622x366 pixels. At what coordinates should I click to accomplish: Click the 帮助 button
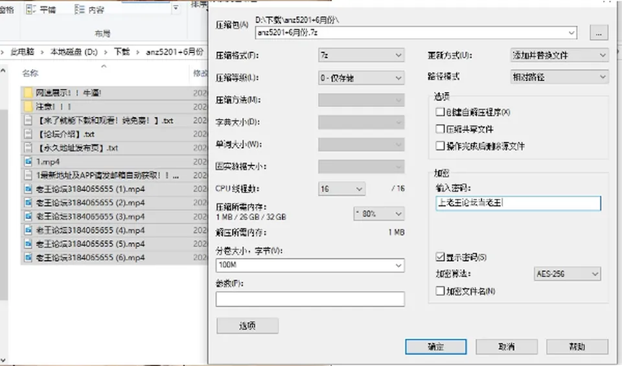[x=577, y=347]
